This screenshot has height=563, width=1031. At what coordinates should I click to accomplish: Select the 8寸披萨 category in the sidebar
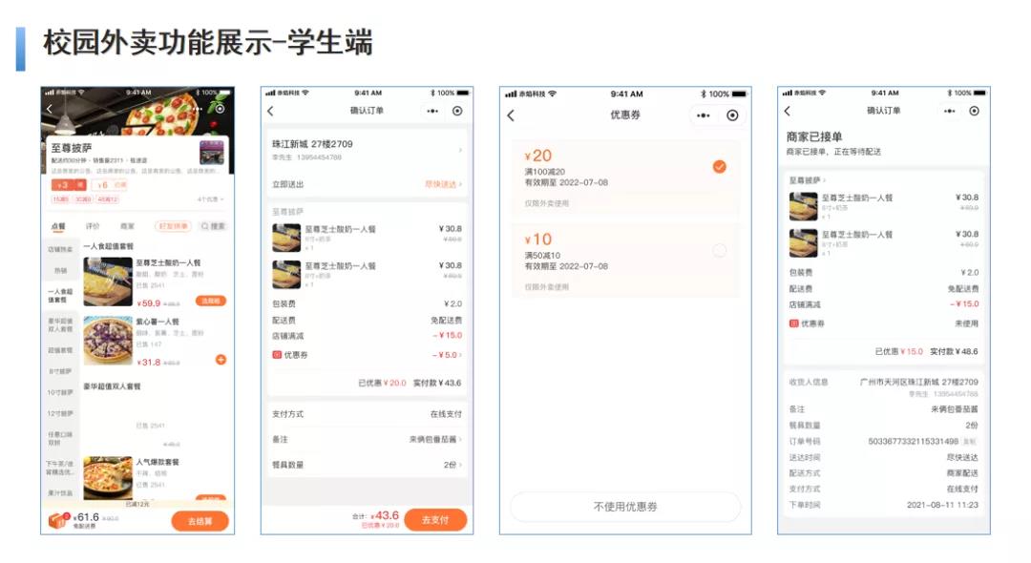60,370
